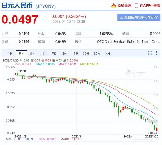Click the 最高 value 0.0499

(61, 42)
